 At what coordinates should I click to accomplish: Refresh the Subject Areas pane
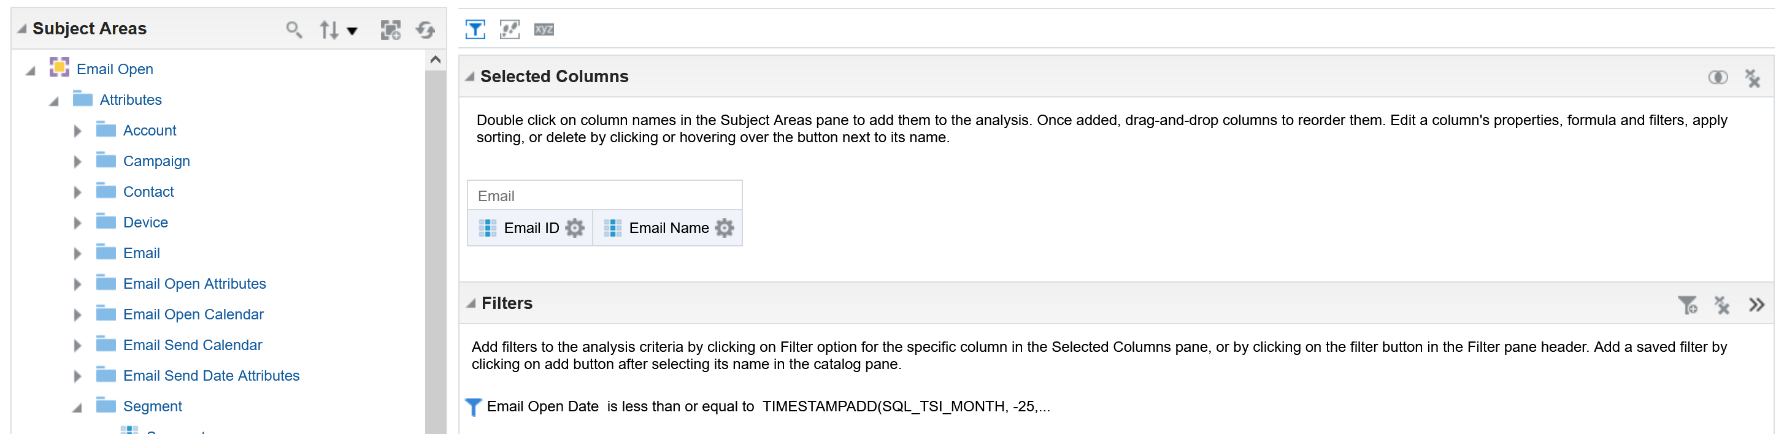pos(425,30)
